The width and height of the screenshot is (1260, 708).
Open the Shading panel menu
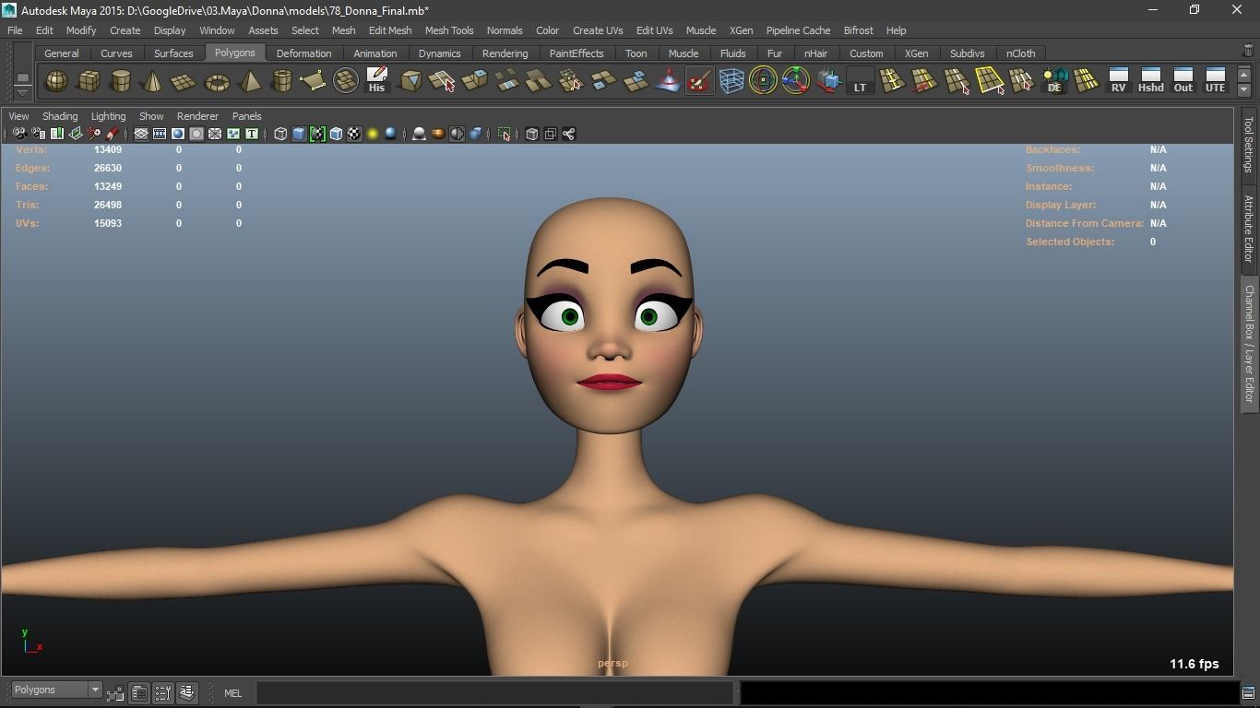click(60, 116)
